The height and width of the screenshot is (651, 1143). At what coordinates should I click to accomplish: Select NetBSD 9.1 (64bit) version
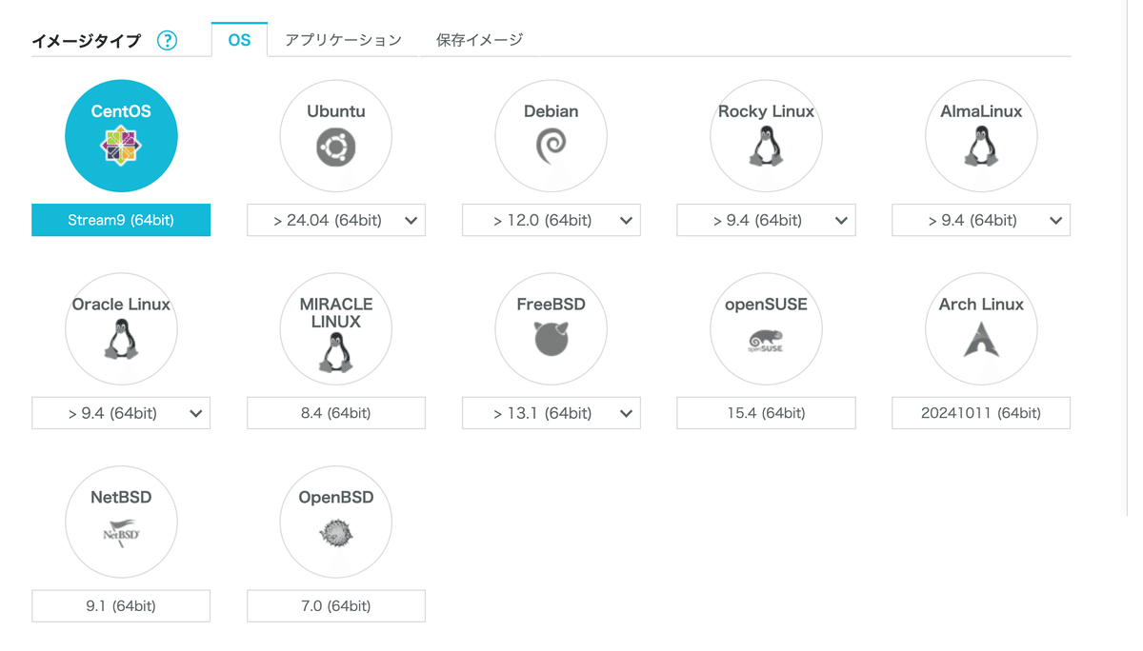121,605
